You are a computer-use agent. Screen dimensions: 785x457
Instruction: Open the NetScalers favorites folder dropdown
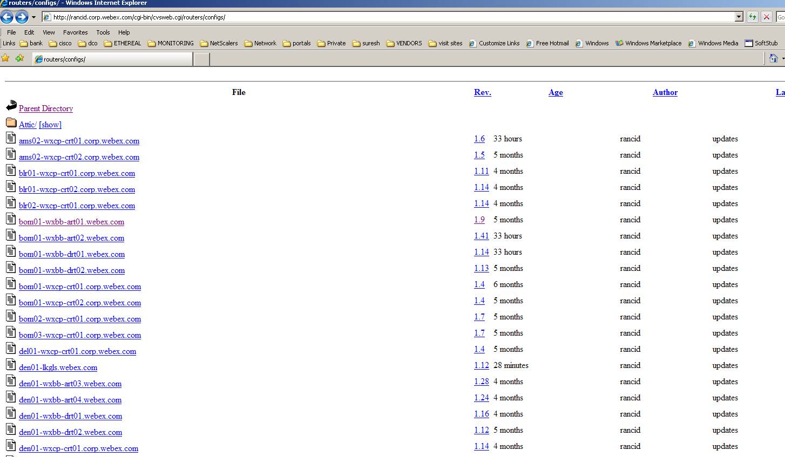click(x=219, y=43)
